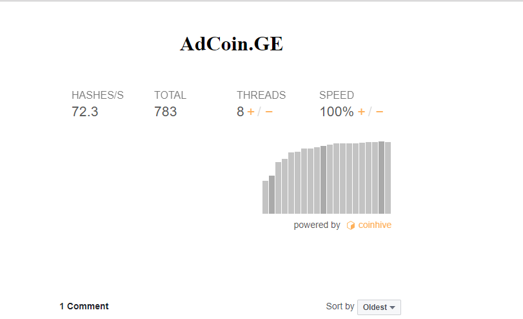Click the shortest leftmost bar in graph
This screenshot has width=523, height=319.
tap(265, 197)
